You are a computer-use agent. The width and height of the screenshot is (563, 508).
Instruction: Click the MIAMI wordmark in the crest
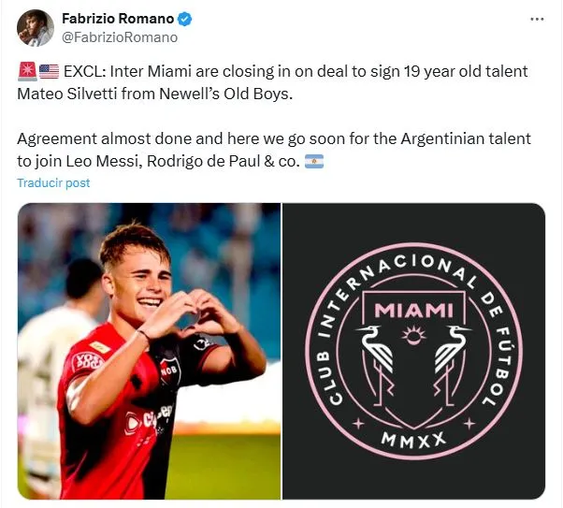413,311
